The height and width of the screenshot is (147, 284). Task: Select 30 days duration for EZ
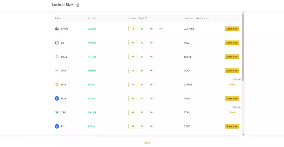coord(133,43)
